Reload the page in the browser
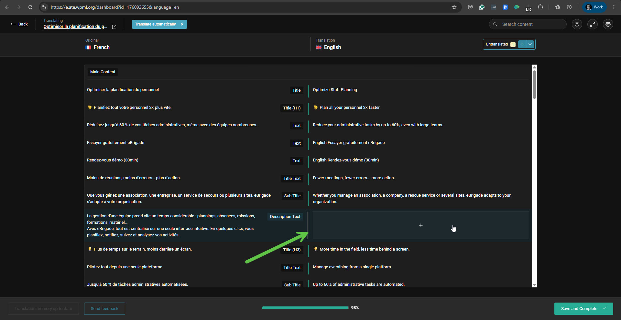The height and width of the screenshot is (320, 621). click(x=30, y=7)
